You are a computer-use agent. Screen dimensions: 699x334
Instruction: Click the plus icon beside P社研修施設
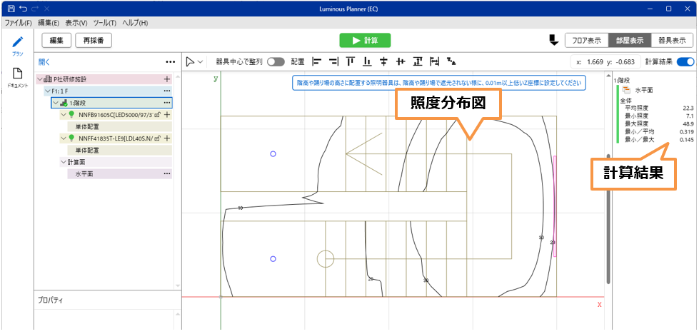coord(167,79)
